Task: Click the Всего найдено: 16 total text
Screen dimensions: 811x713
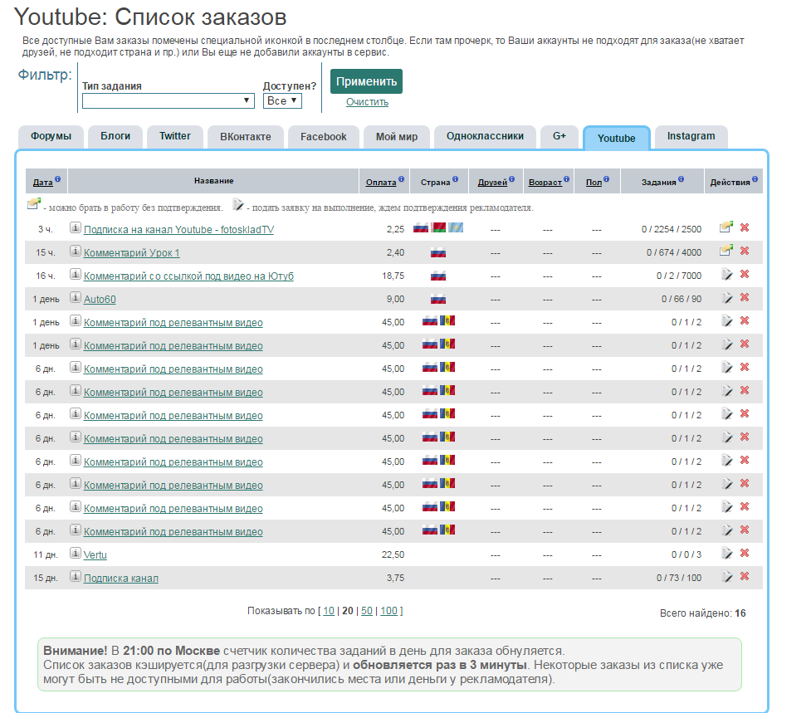Action: pos(703,613)
